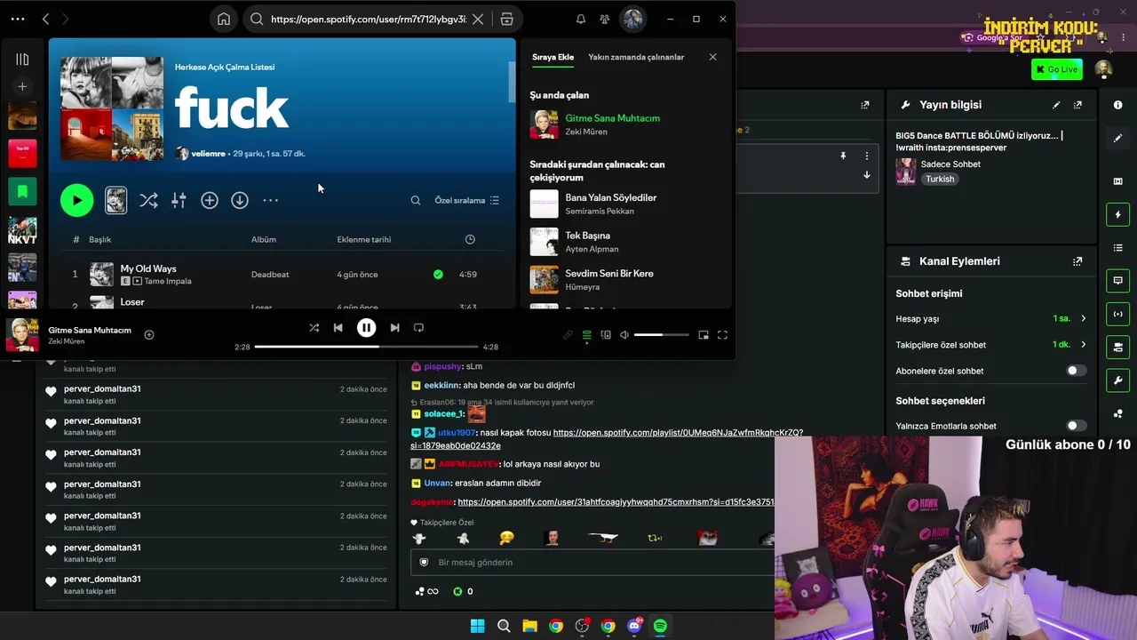Click the info icon in Kick sidebar

(1117, 105)
